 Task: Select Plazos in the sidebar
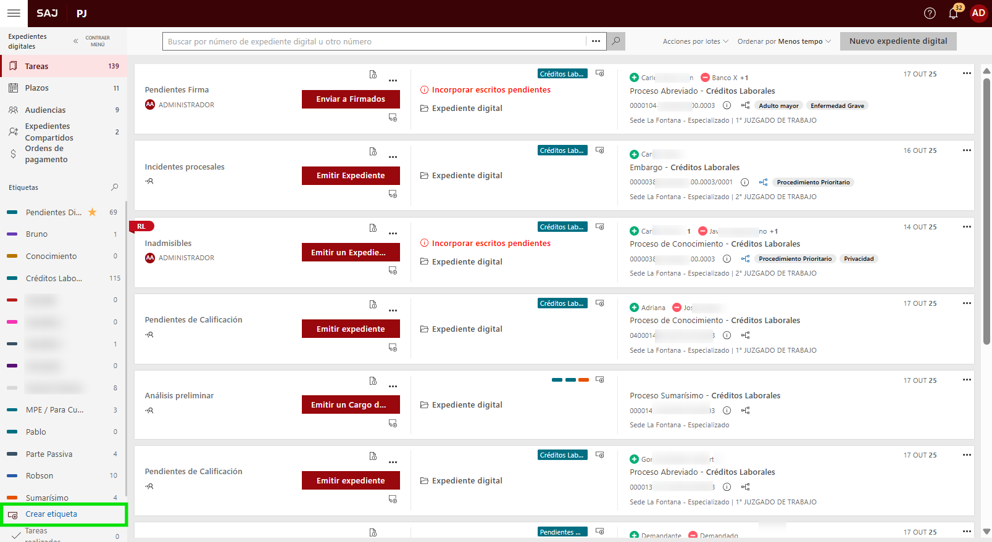[x=37, y=88]
